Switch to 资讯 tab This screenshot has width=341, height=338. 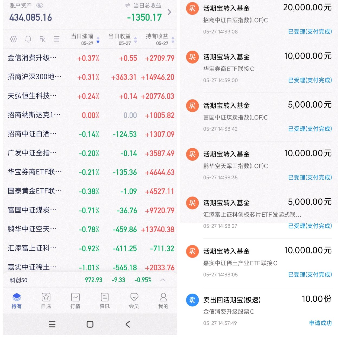[x=105, y=301]
